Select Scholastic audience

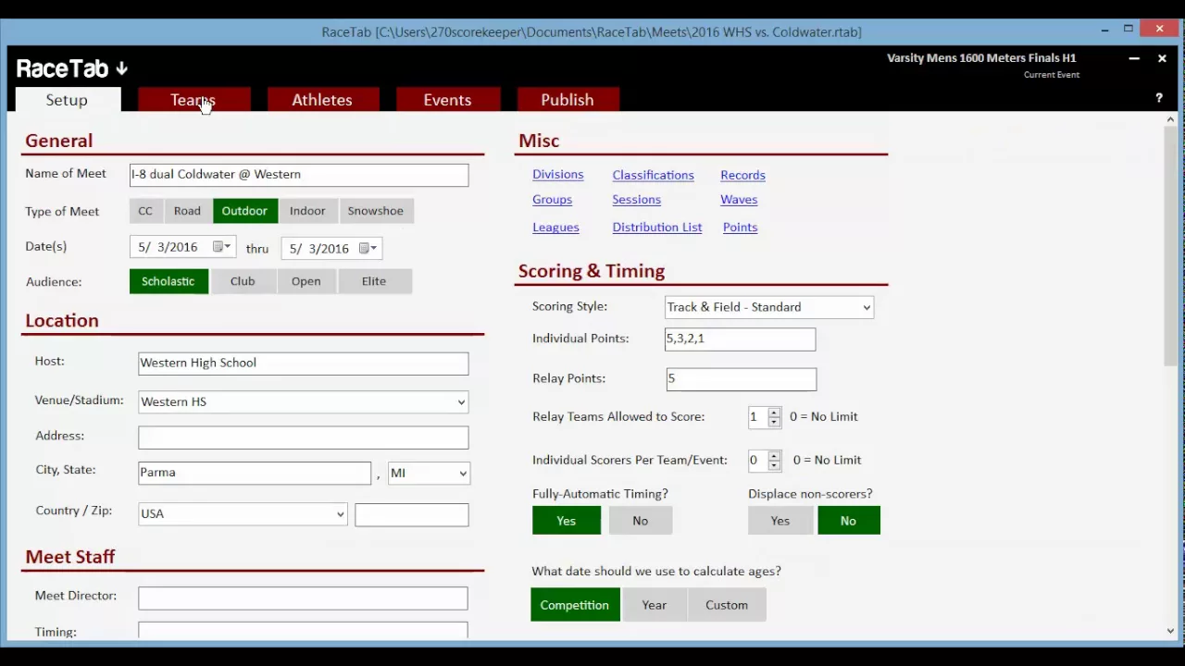pos(168,281)
